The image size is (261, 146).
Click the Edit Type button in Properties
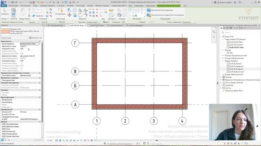[36, 38]
